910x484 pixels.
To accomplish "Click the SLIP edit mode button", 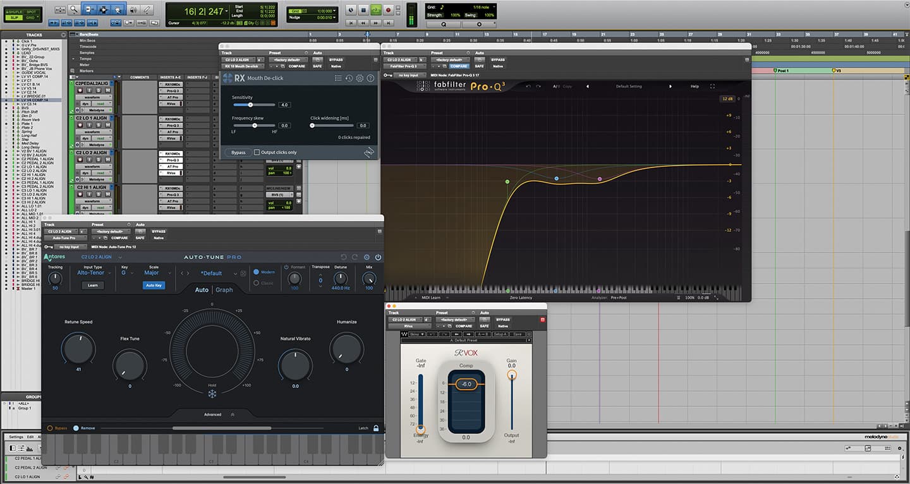I will coord(14,17).
